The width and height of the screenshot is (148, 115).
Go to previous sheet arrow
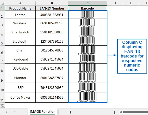point(7,112)
